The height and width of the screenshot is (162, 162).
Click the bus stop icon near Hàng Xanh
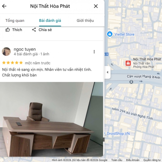[x=131, y=82]
